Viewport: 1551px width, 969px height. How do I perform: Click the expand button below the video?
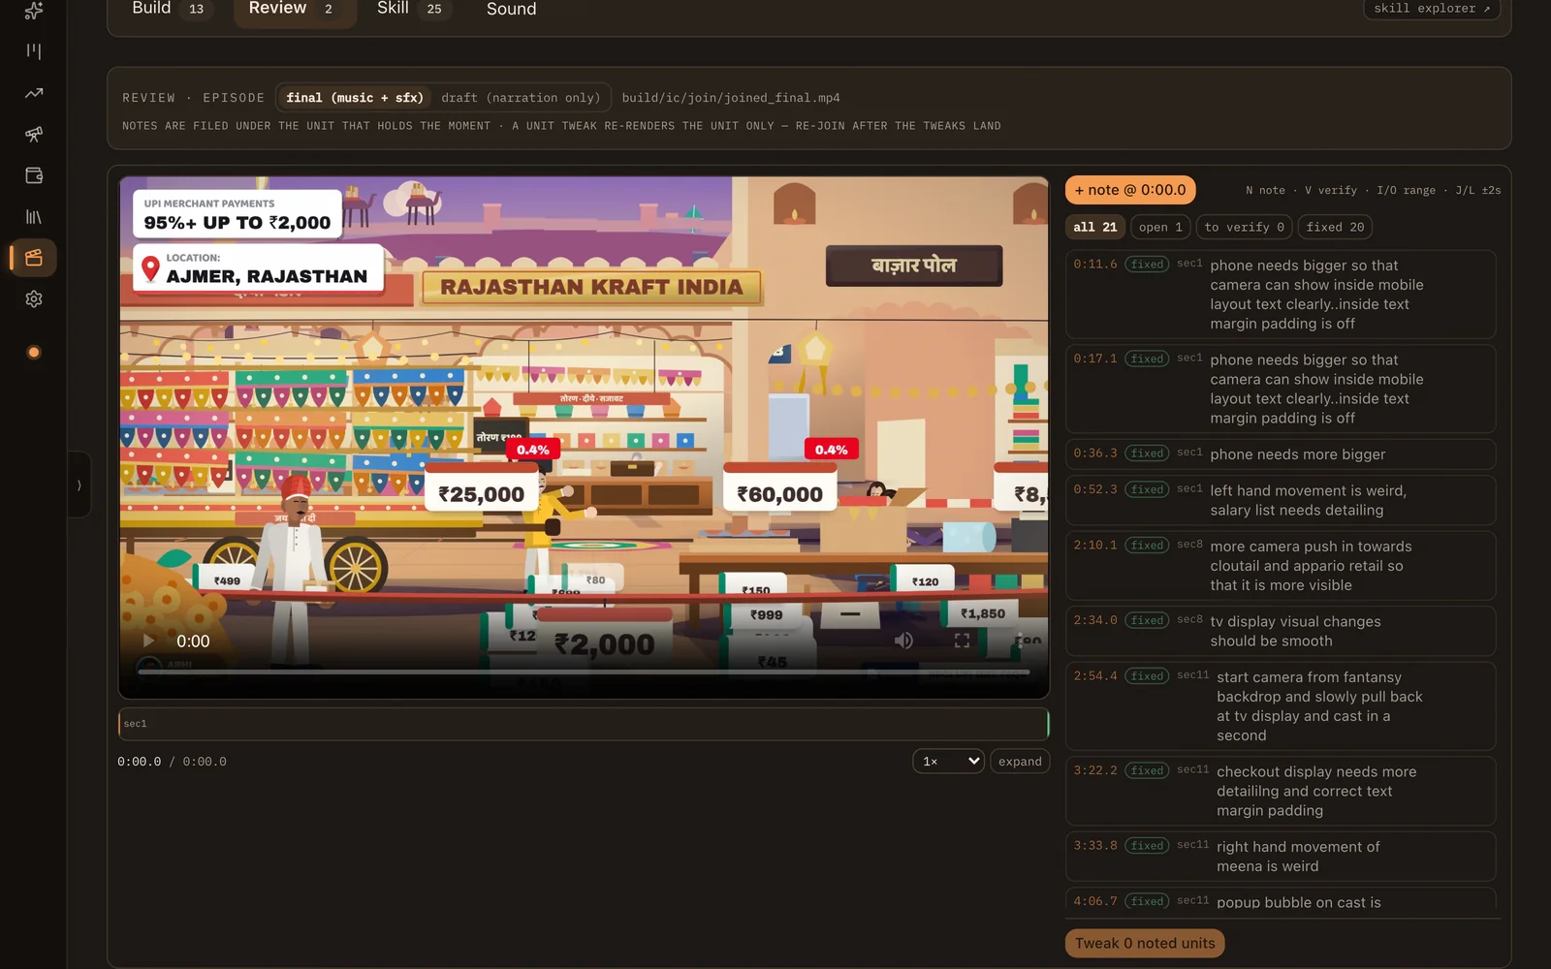pyautogui.click(x=1020, y=762)
